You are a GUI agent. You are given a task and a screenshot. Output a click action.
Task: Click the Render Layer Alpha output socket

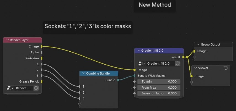[41, 52]
